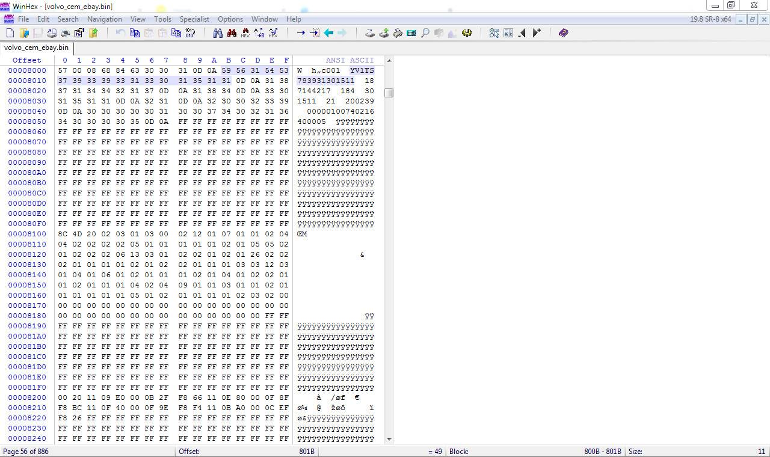Click the ANSI ASCII column header

tap(350, 60)
